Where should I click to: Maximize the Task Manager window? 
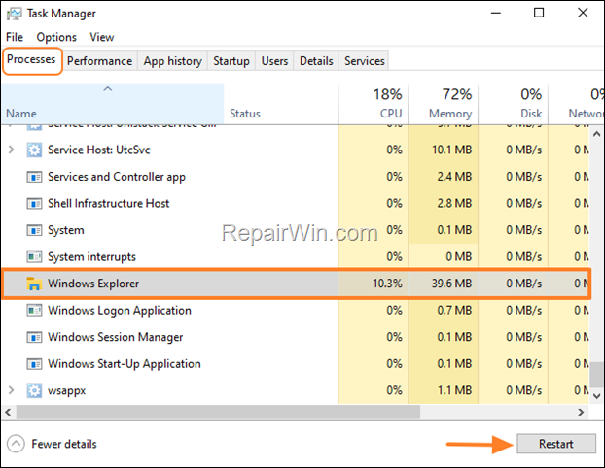pos(539,13)
